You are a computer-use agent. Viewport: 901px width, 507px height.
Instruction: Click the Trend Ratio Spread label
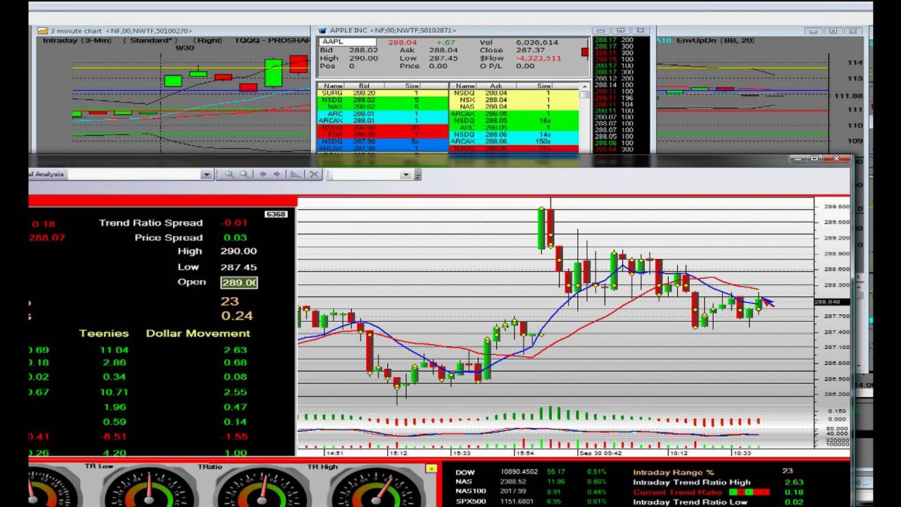point(151,223)
